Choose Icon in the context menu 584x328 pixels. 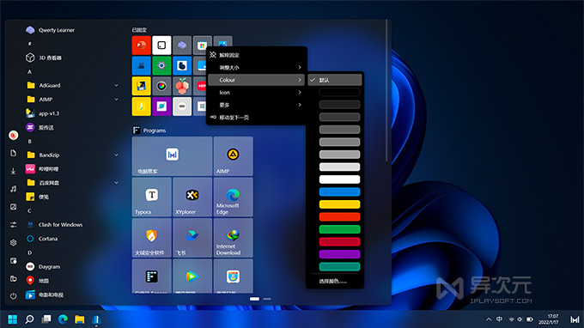pyautogui.click(x=257, y=93)
